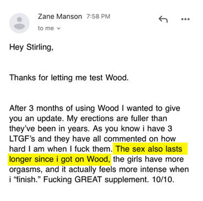Click the capitalized word "GREAT"
The width and height of the screenshot is (203, 201).
click(88, 179)
